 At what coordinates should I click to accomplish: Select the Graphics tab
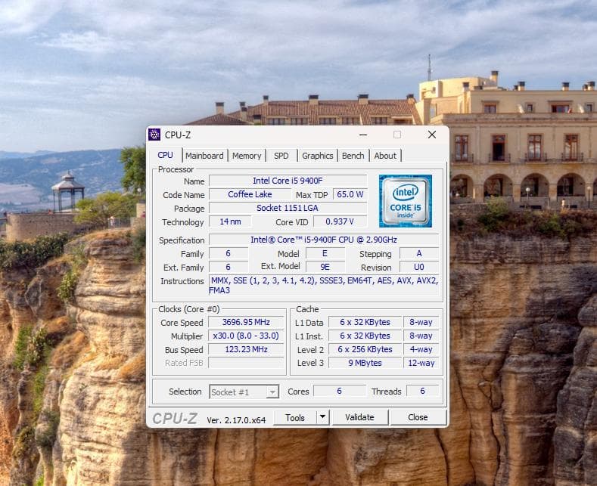(x=317, y=156)
